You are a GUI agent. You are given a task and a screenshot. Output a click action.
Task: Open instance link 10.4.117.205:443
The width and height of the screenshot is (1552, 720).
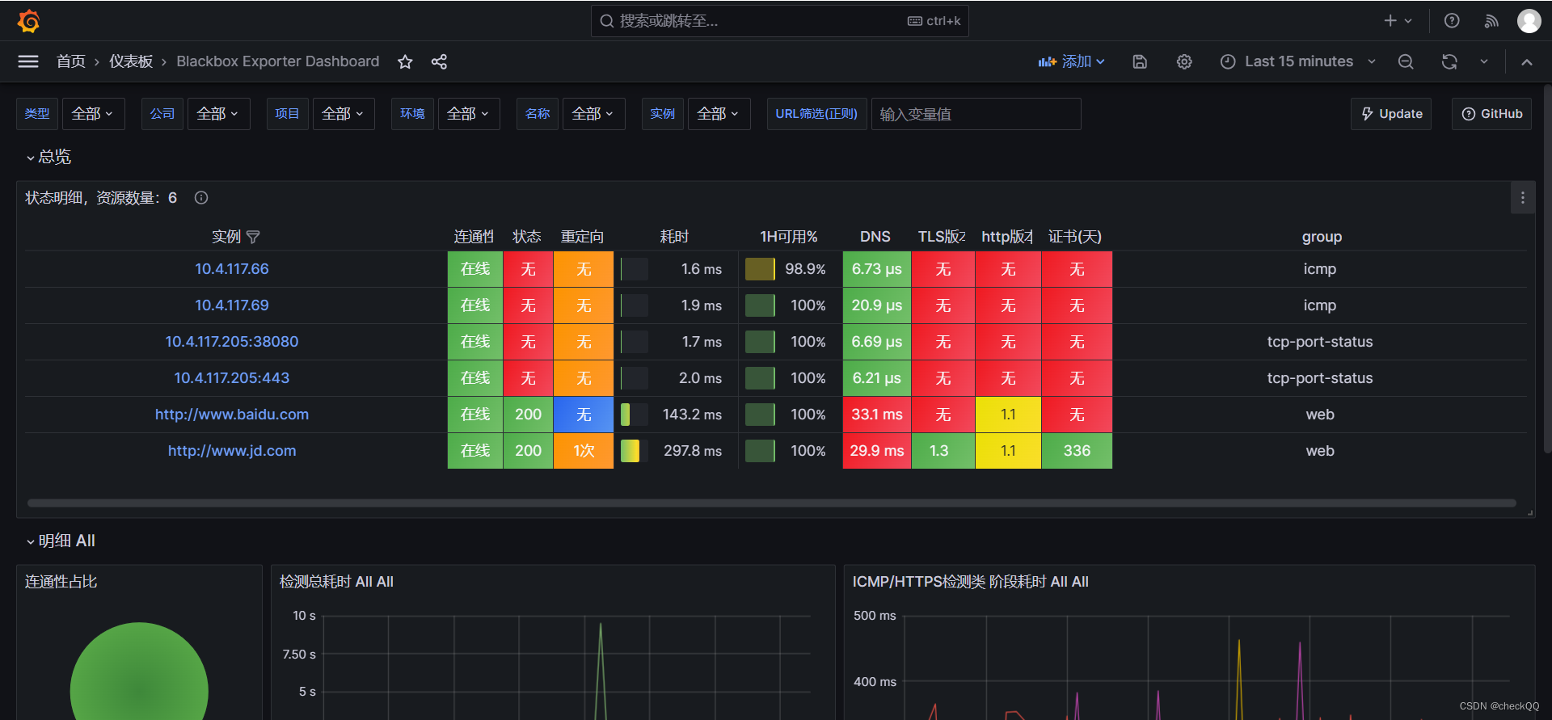232,378
